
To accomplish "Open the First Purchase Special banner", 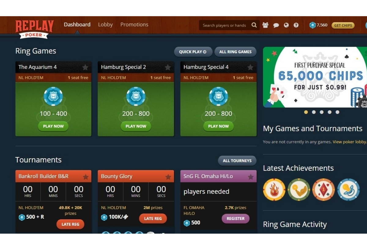I will (315, 77).
